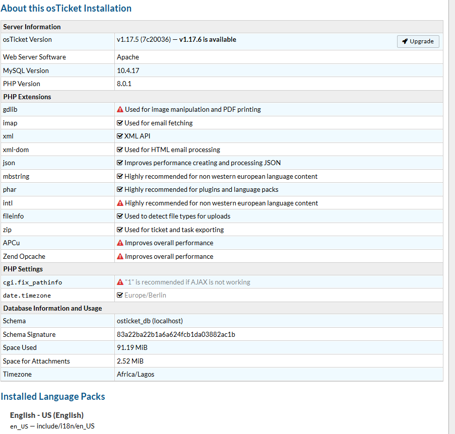Click the PHP Extensions section header
The width and height of the screenshot is (455, 434).
(27, 97)
